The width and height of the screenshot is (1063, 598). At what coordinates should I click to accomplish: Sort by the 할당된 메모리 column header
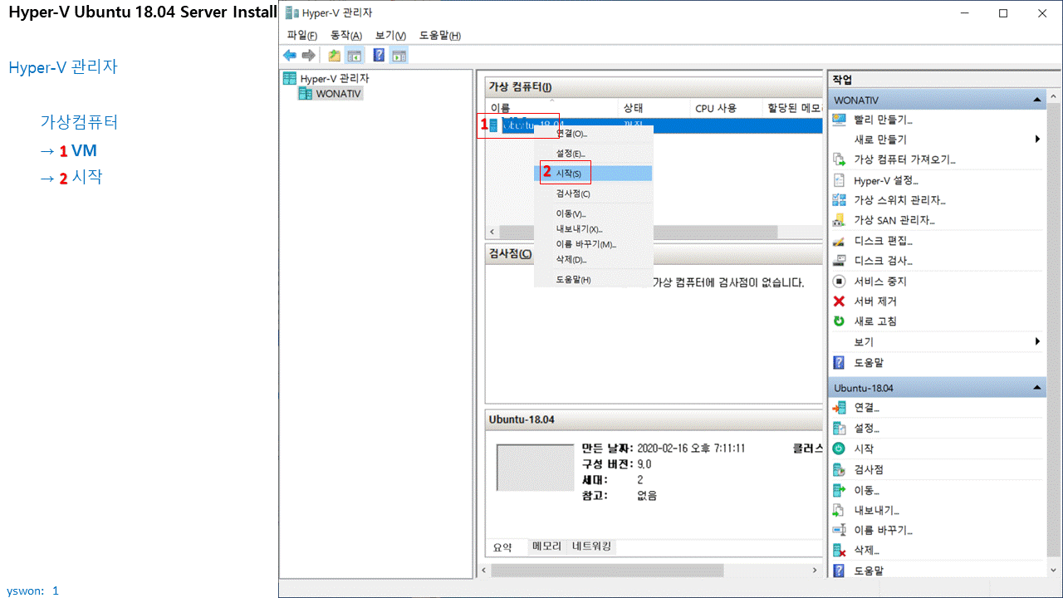coord(792,108)
